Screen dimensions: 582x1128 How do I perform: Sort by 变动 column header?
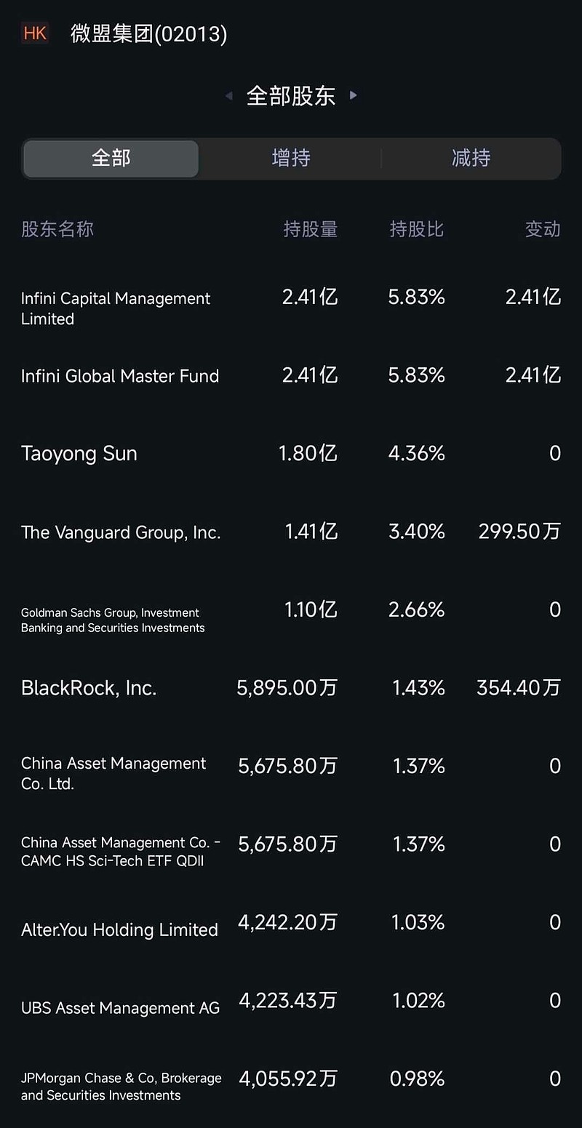point(543,230)
